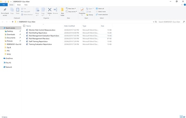The image size is (186, 118).
Task: Switch to details view icon in status bar
Action: click(181, 117)
